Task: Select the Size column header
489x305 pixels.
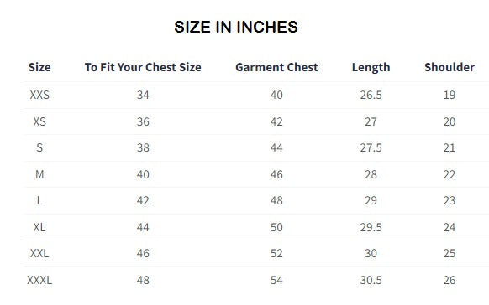Action: 39,67
